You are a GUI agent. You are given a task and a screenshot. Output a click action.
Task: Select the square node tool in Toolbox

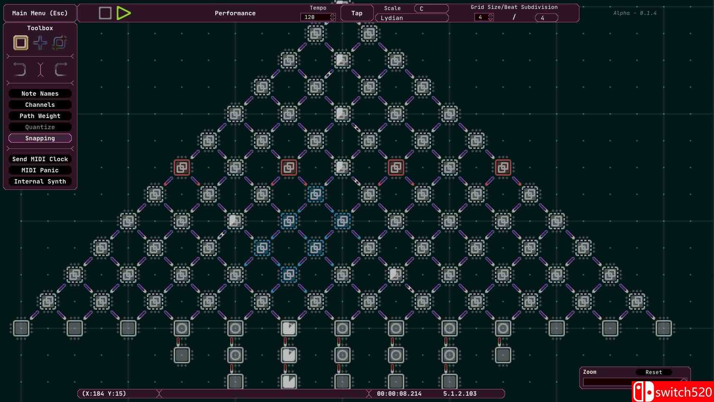click(21, 43)
